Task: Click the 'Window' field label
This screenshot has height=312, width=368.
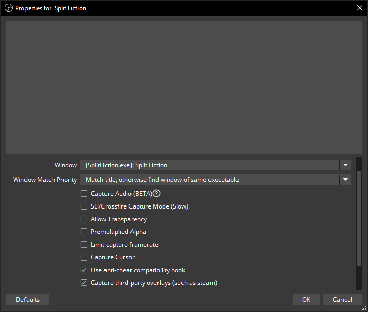Action: click(66, 165)
